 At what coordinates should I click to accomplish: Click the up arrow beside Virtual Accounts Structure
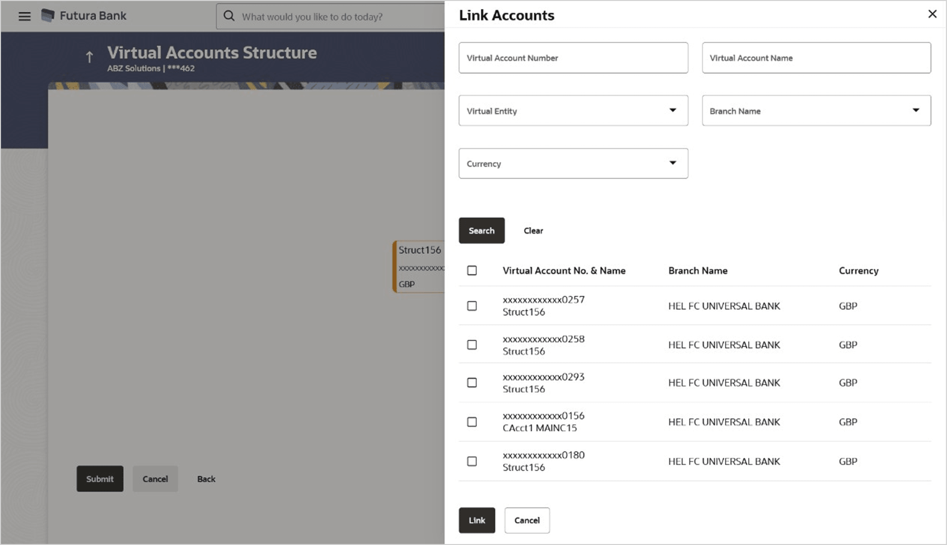pyautogui.click(x=89, y=56)
